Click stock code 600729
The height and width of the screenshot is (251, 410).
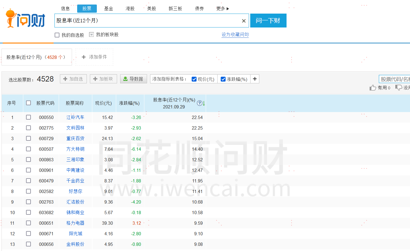[x=46, y=138]
